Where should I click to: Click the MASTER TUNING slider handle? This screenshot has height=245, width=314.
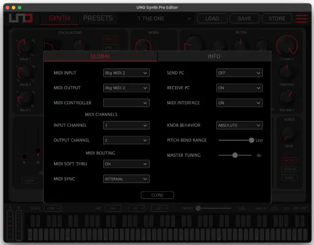[235, 155]
